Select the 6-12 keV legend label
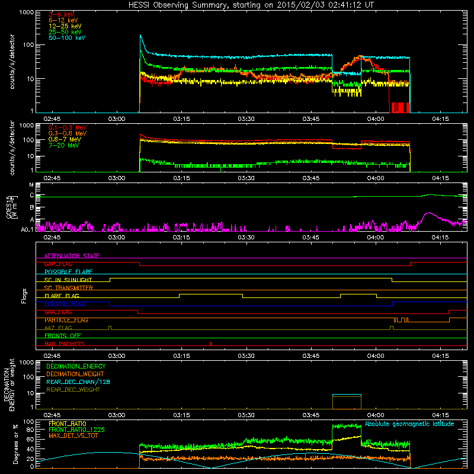474x474 pixels. click(x=63, y=20)
